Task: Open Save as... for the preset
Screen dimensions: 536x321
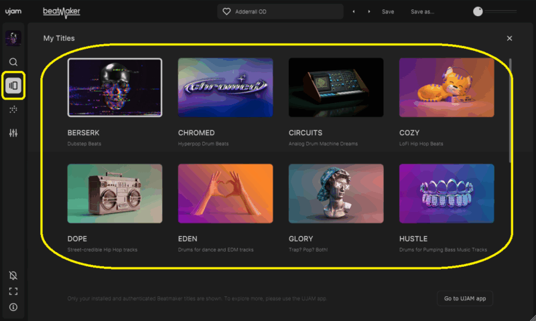Action: 422,11
